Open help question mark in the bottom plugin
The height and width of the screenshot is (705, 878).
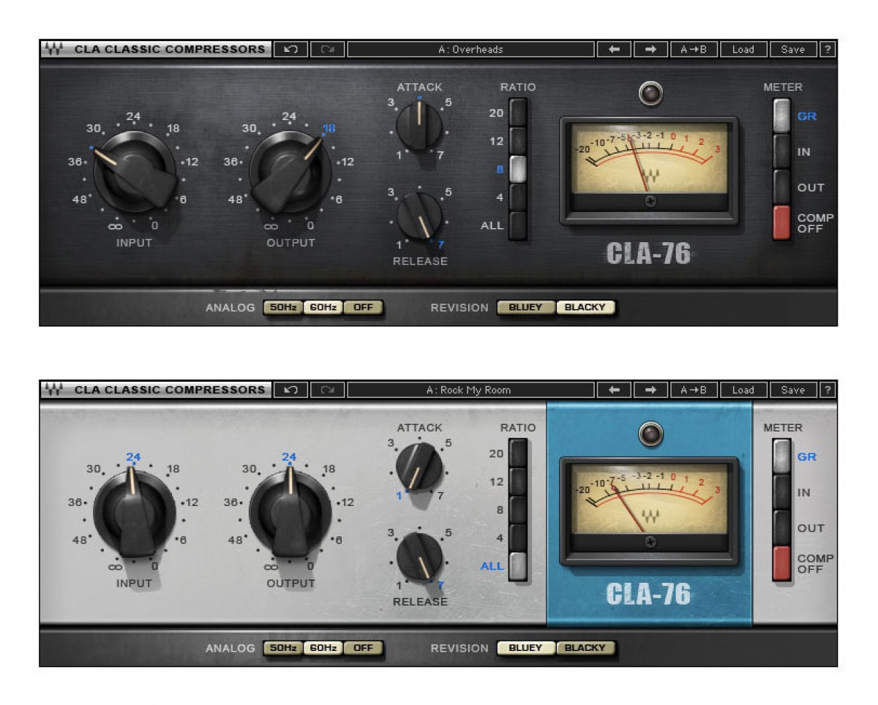coord(828,391)
